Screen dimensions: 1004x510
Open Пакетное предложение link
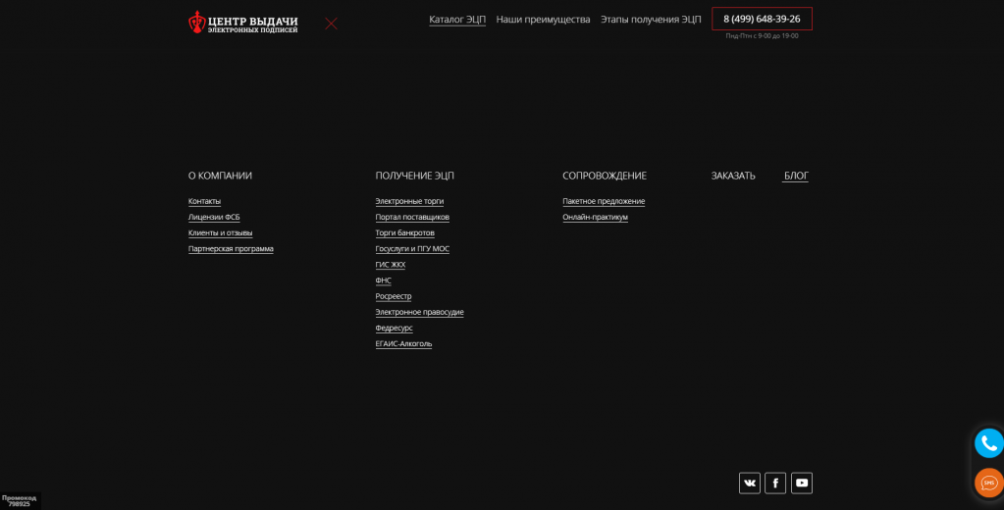coord(604,201)
